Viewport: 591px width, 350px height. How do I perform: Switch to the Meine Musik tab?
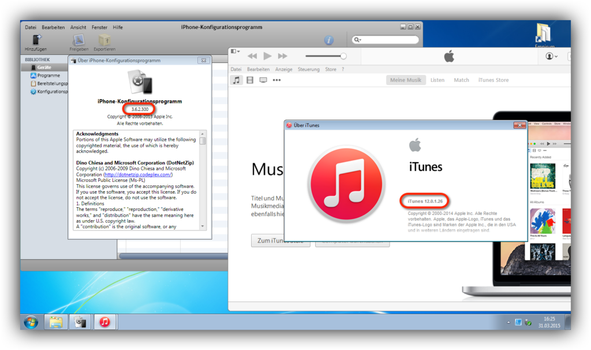pyautogui.click(x=406, y=80)
